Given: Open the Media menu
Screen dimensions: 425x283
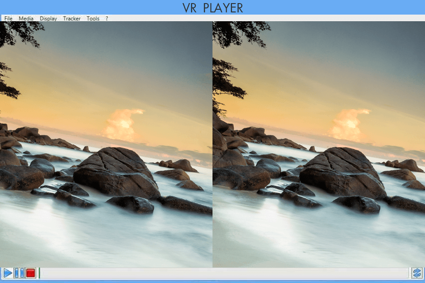Looking at the screenshot, I should coord(26,19).
